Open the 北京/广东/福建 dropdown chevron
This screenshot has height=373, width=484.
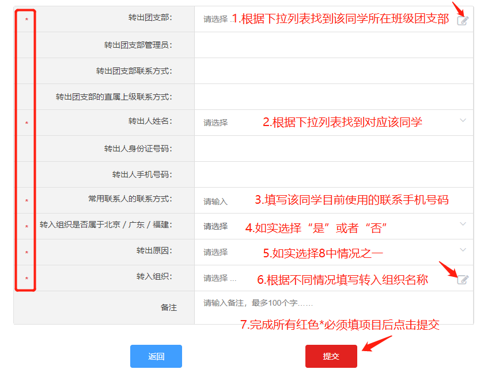click(463, 224)
